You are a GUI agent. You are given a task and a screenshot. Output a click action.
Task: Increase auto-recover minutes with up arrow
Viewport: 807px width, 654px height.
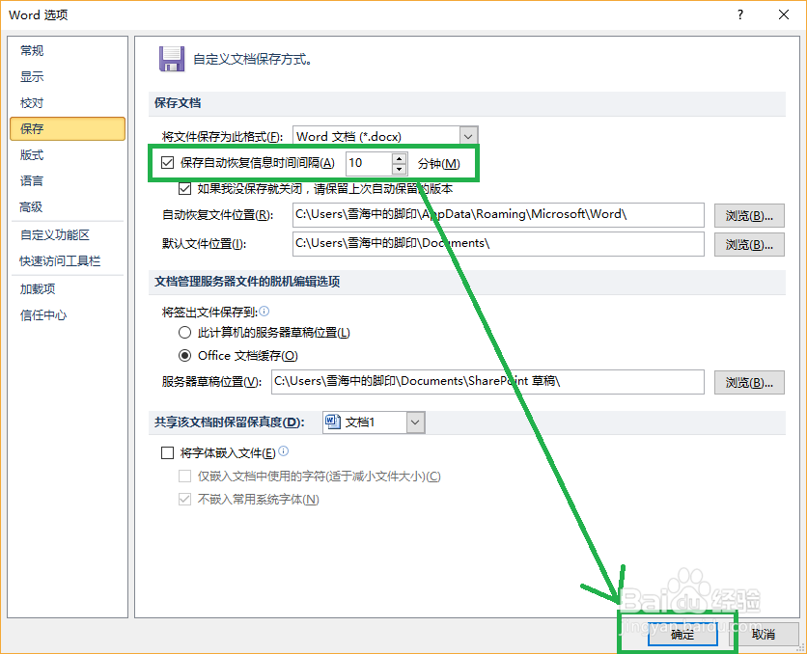click(400, 158)
